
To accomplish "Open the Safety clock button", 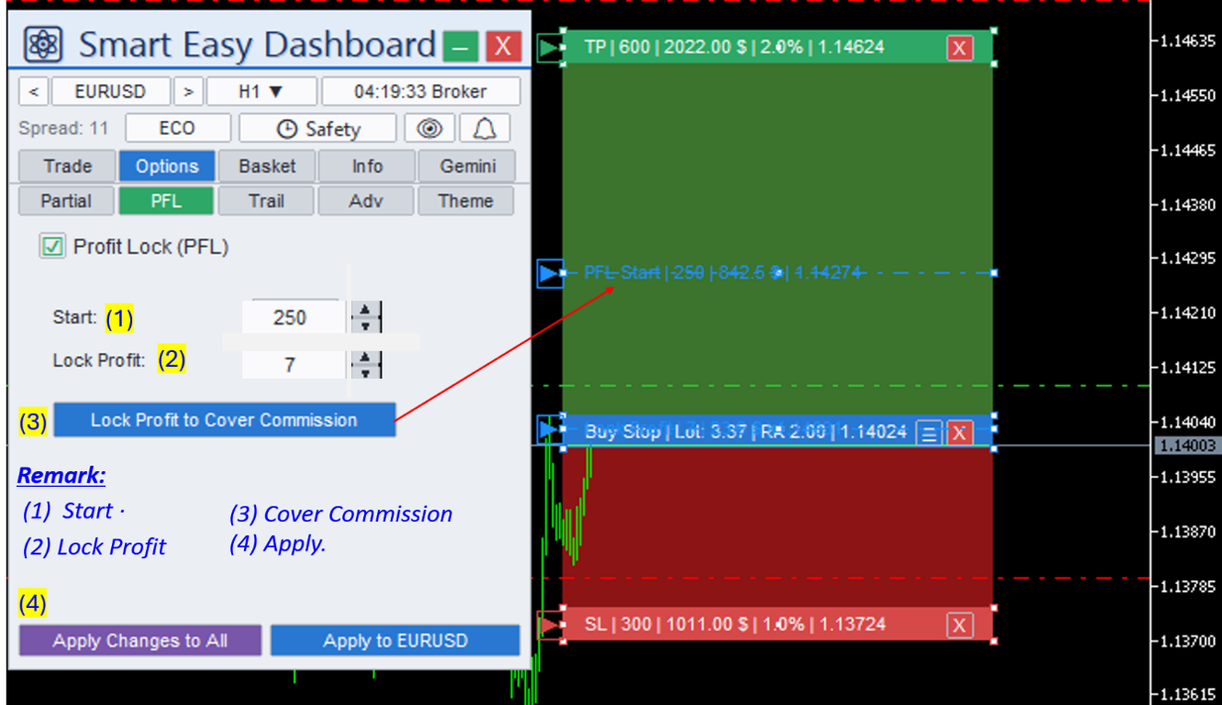I will 318,128.
